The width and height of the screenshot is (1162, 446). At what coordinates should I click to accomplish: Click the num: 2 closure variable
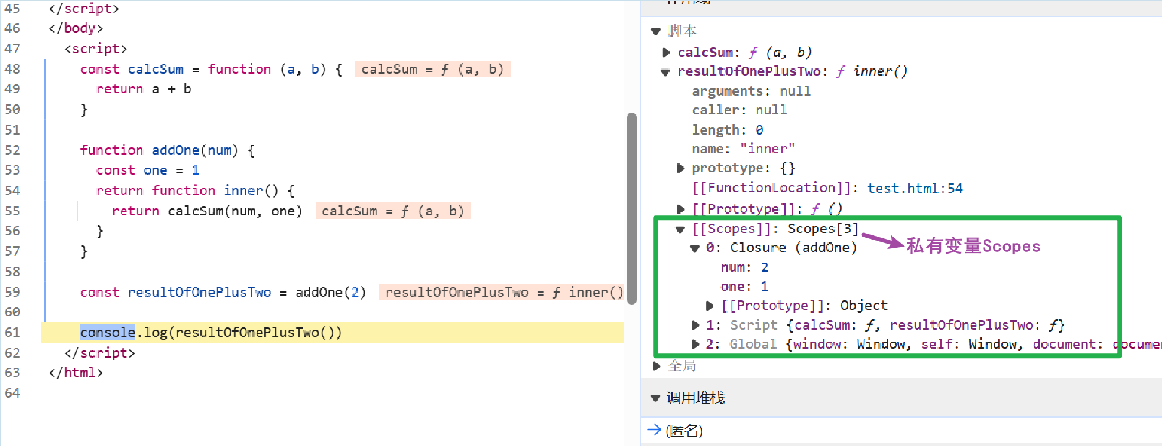click(x=745, y=267)
